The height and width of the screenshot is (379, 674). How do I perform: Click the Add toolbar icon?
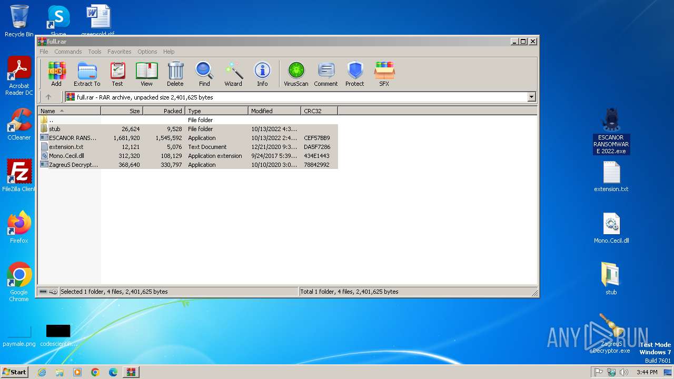tap(56, 74)
